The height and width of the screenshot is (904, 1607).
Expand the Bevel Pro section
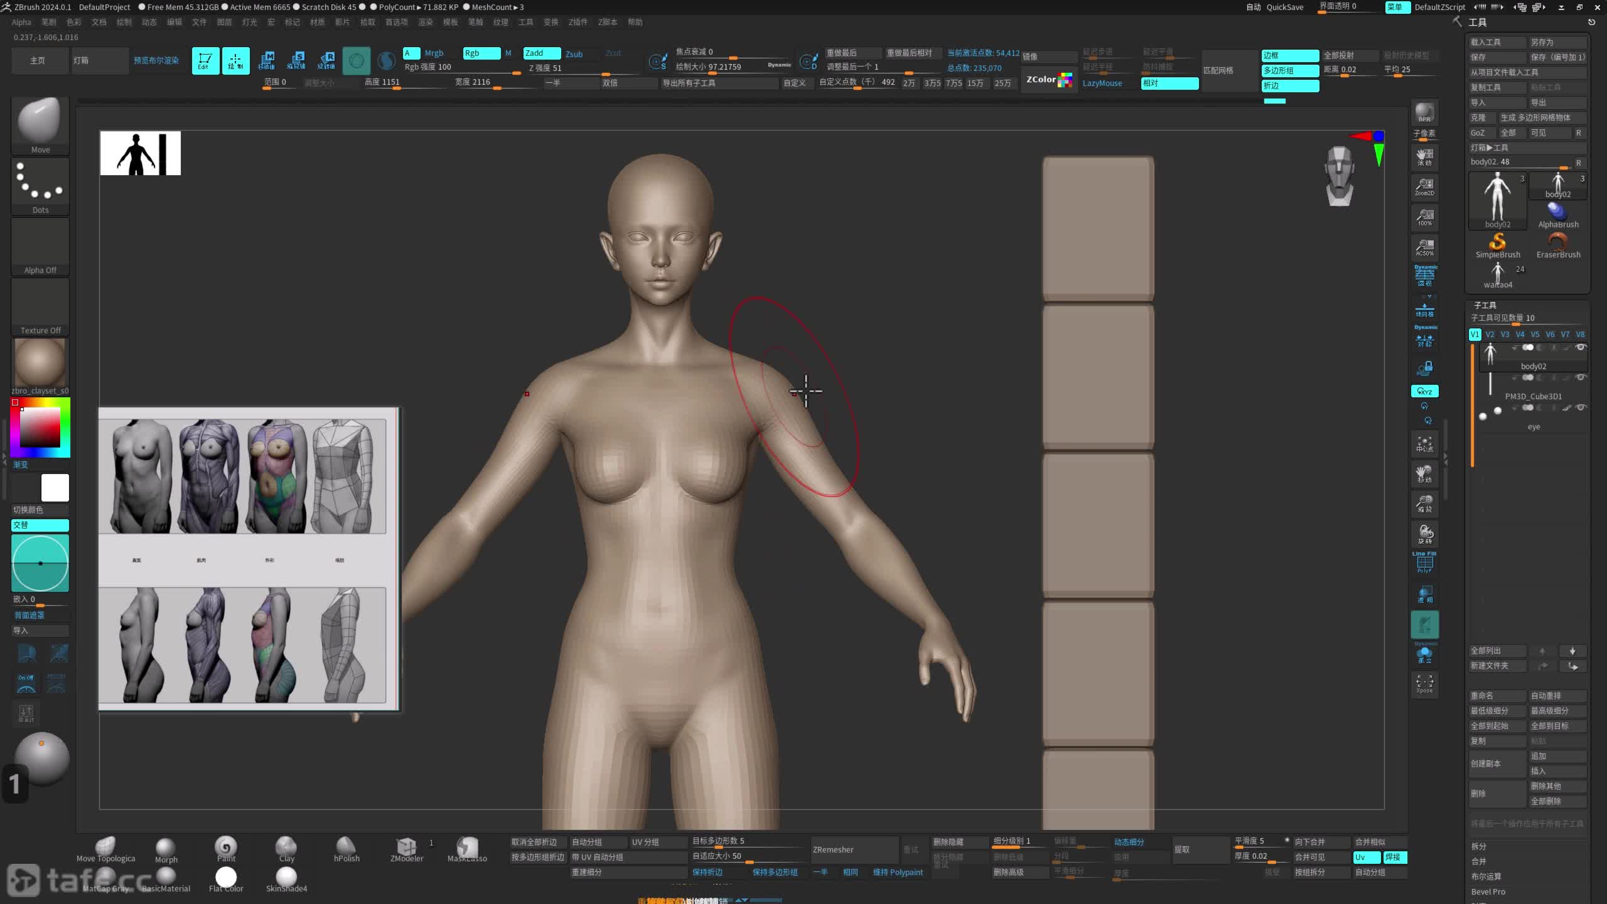[x=1488, y=891]
